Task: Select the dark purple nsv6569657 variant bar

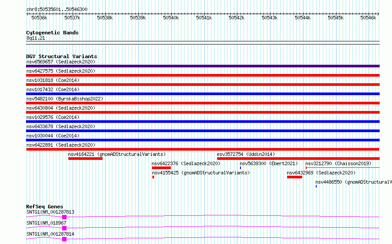Action: (x=203, y=66)
